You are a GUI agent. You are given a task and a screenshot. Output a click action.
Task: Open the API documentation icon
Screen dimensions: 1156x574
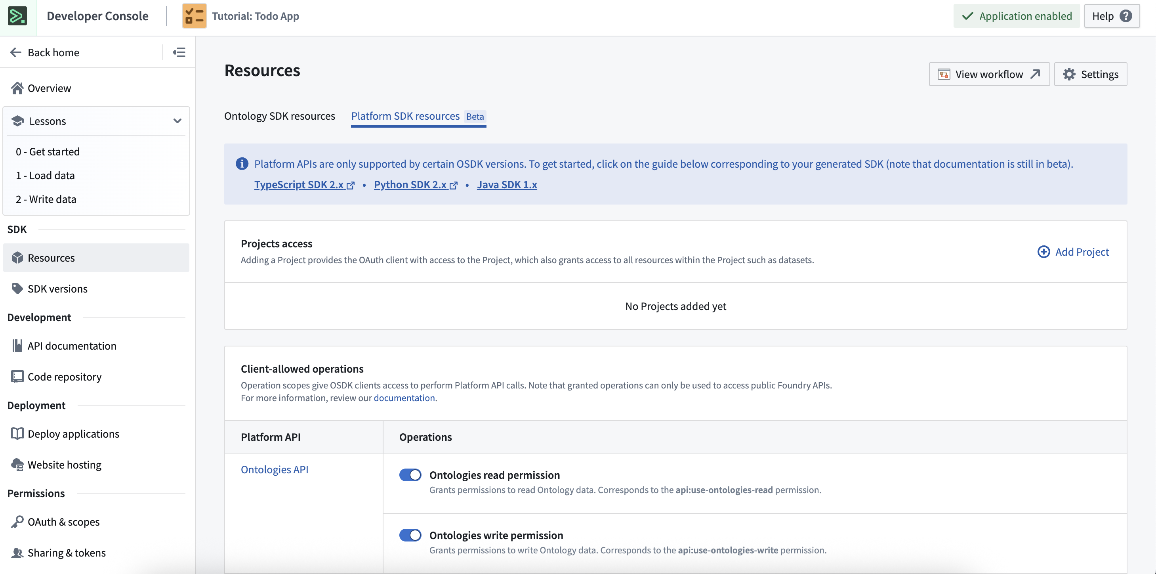tap(17, 345)
